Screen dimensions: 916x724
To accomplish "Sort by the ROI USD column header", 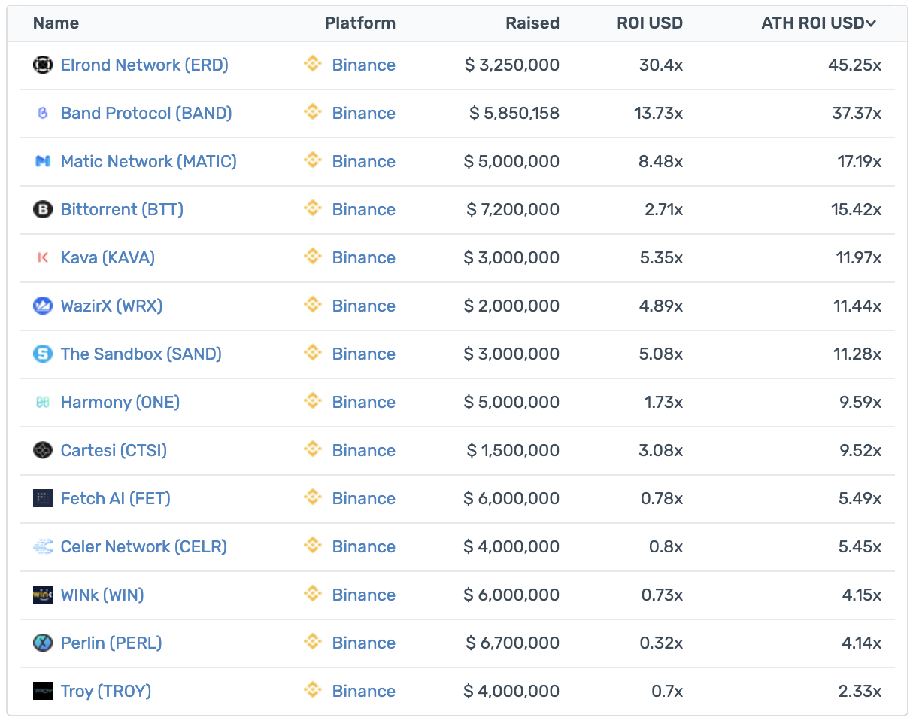I will click(x=650, y=23).
